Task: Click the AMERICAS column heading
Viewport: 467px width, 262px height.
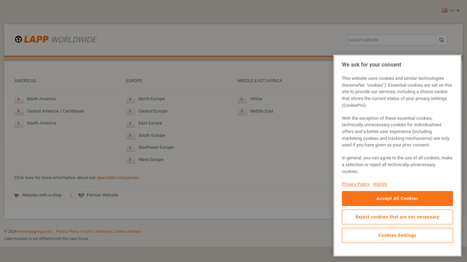Action: point(25,81)
